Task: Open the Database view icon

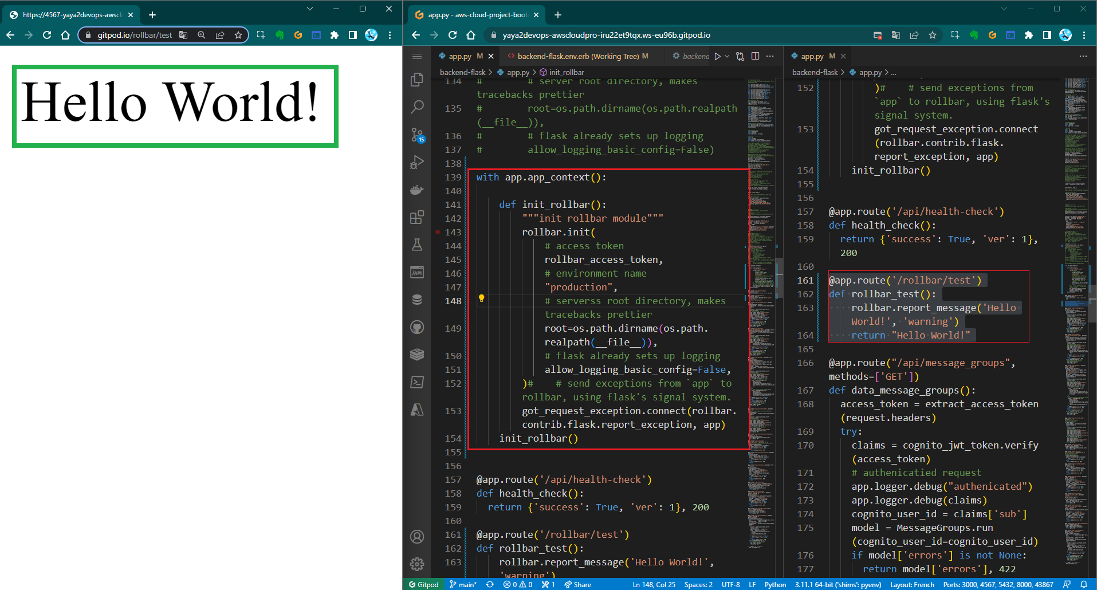Action: (x=417, y=300)
